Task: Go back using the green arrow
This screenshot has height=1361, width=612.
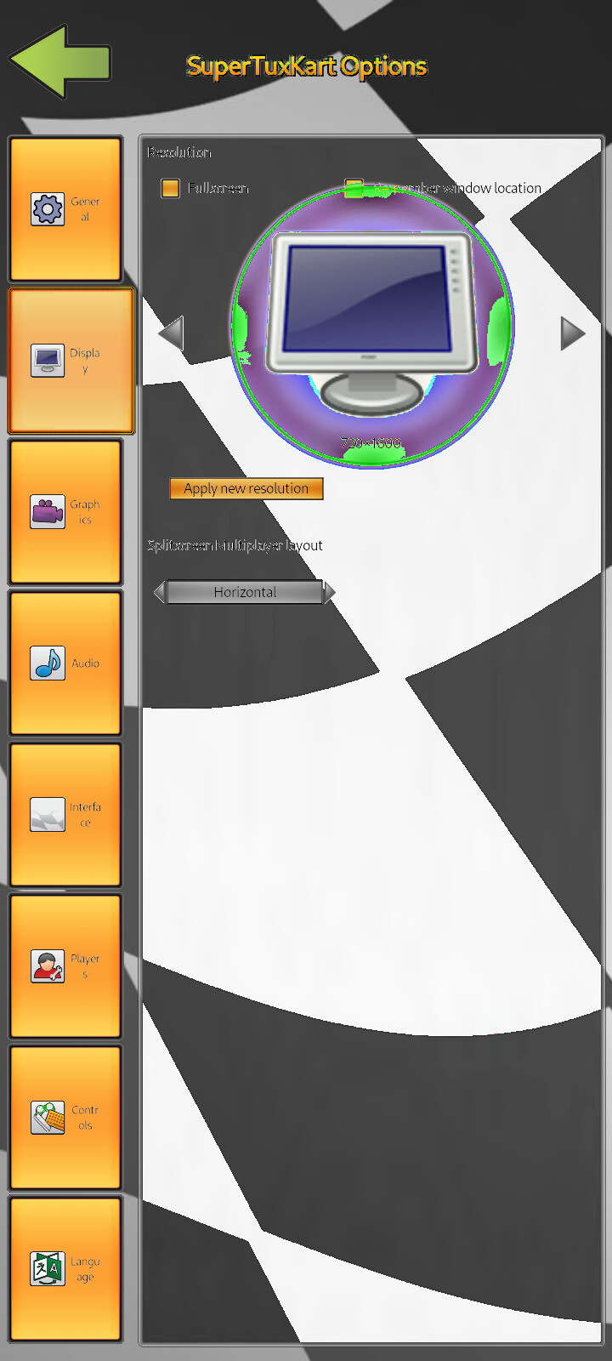Action: pos(60,61)
